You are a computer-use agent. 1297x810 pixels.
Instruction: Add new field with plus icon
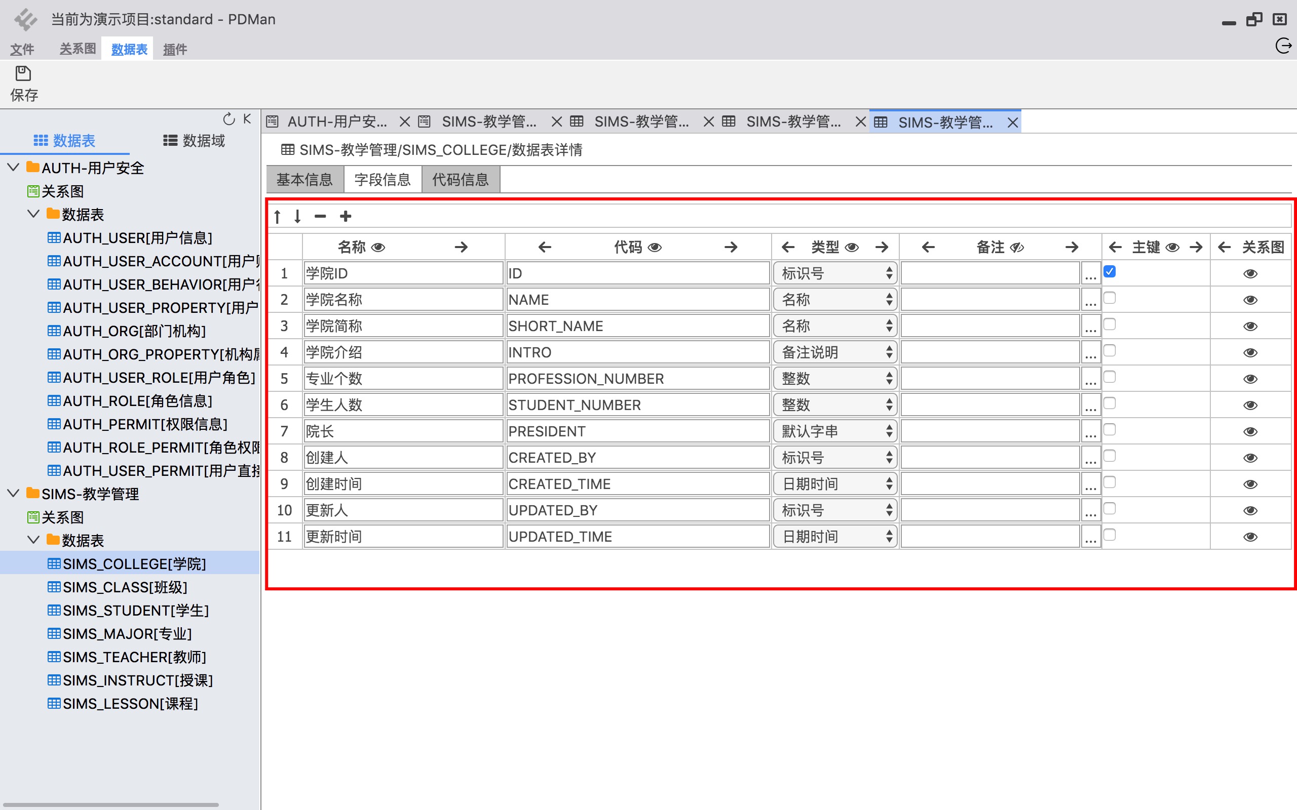(x=346, y=217)
